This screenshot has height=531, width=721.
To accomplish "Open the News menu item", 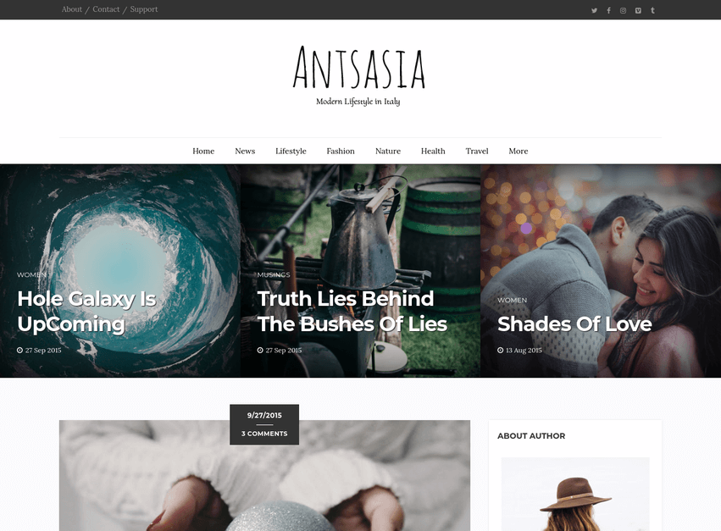I will click(x=245, y=151).
